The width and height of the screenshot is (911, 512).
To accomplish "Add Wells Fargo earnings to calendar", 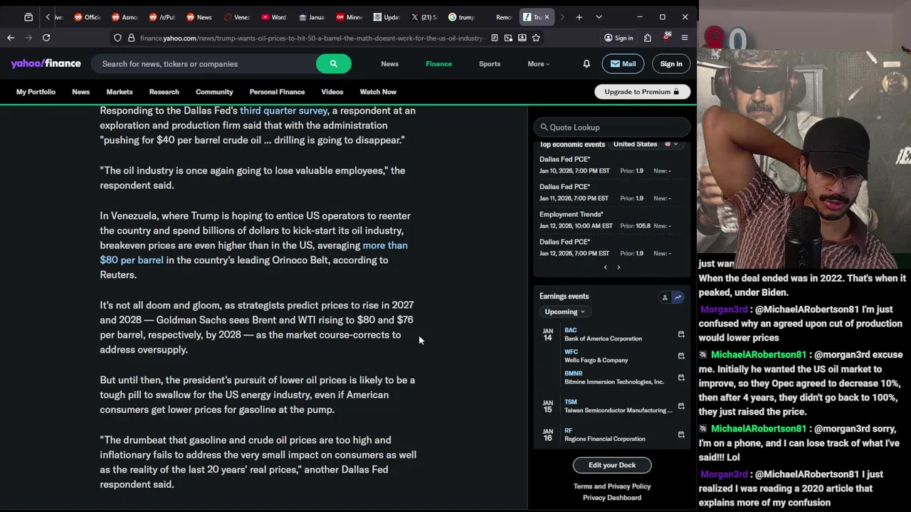I will (x=681, y=356).
